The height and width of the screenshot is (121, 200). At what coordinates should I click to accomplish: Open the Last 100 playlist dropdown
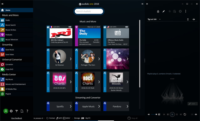154,19
